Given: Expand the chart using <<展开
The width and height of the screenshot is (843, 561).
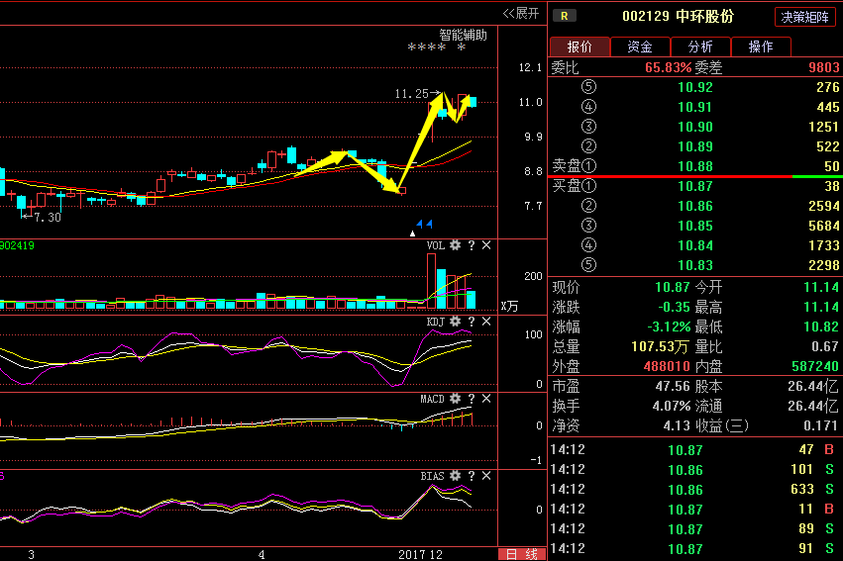Looking at the screenshot, I should 521,13.
